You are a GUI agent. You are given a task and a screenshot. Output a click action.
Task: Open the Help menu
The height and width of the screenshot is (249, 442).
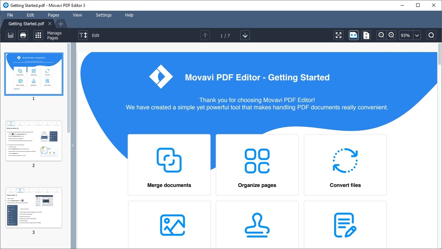click(x=129, y=15)
